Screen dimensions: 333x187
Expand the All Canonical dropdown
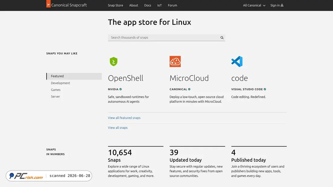click(254, 5)
